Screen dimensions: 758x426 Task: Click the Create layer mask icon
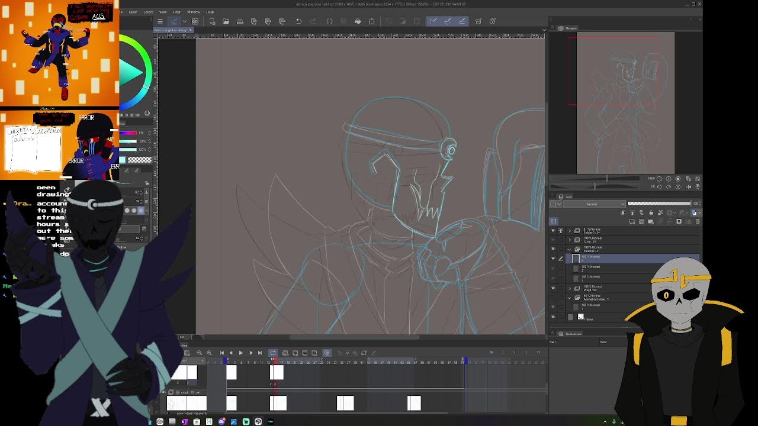point(679,221)
